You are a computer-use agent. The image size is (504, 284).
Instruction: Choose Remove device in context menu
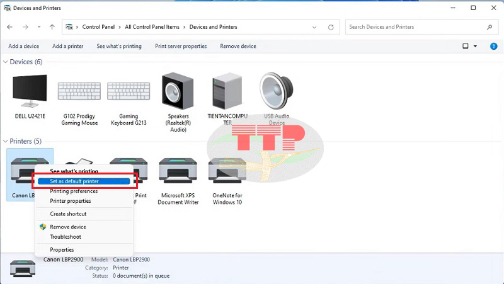84,227
